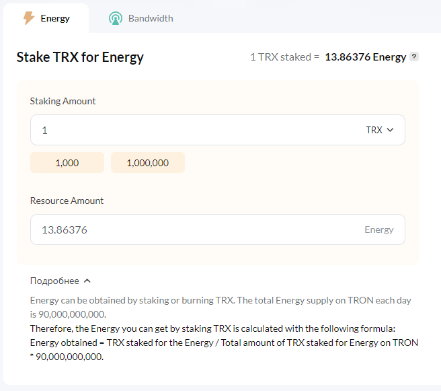Click the up-arrow chevron next to Подробнее
The width and height of the screenshot is (441, 391).
tap(87, 281)
